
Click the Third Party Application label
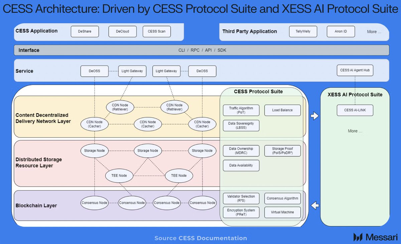pos(250,31)
